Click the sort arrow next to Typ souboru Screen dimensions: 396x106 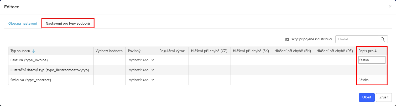[x=33, y=51]
